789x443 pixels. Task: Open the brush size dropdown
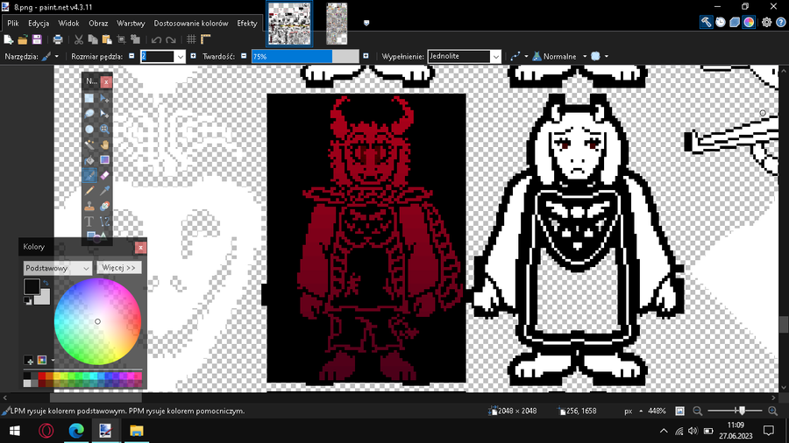coord(180,57)
